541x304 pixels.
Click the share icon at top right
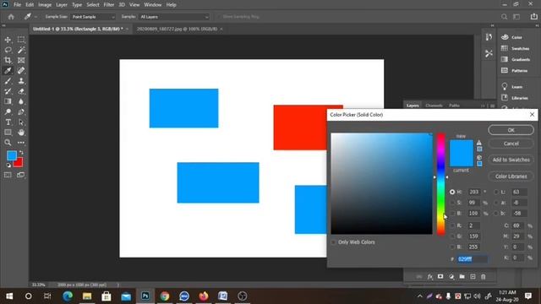[x=533, y=17]
